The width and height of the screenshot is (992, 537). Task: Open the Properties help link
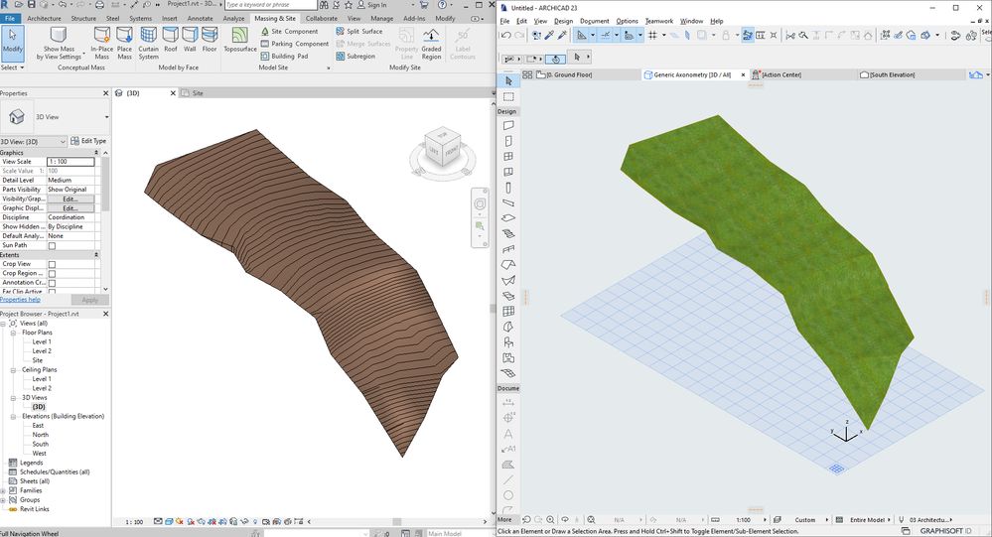[20, 299]
